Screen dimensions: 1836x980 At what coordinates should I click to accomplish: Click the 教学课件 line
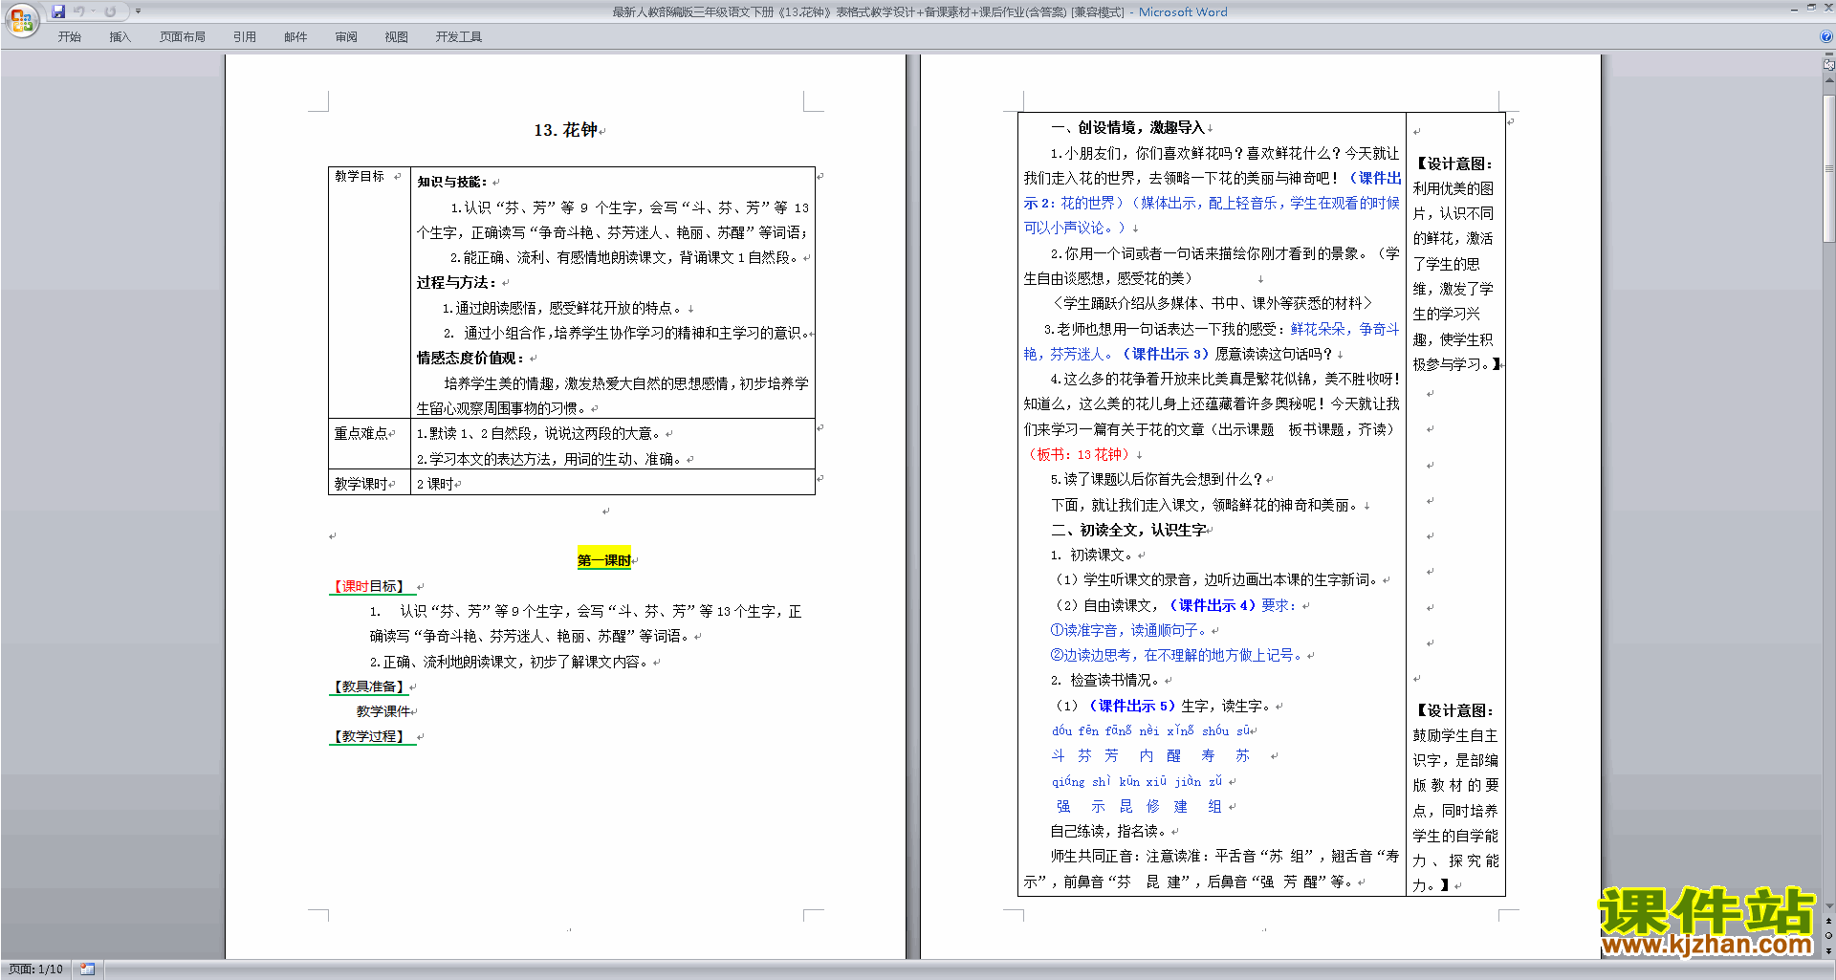point(383,711)
